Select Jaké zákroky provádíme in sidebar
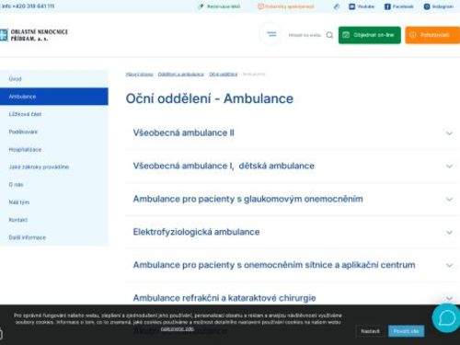 [54, 167]
